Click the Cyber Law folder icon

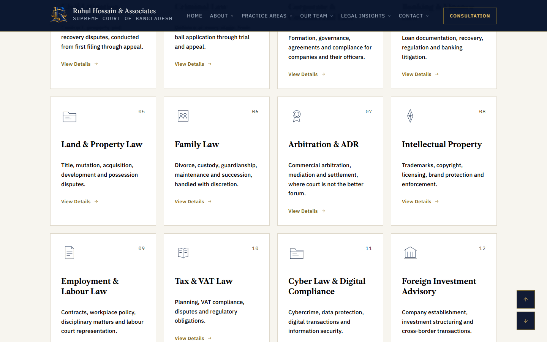pyautogui.click(x=297, y=253)
